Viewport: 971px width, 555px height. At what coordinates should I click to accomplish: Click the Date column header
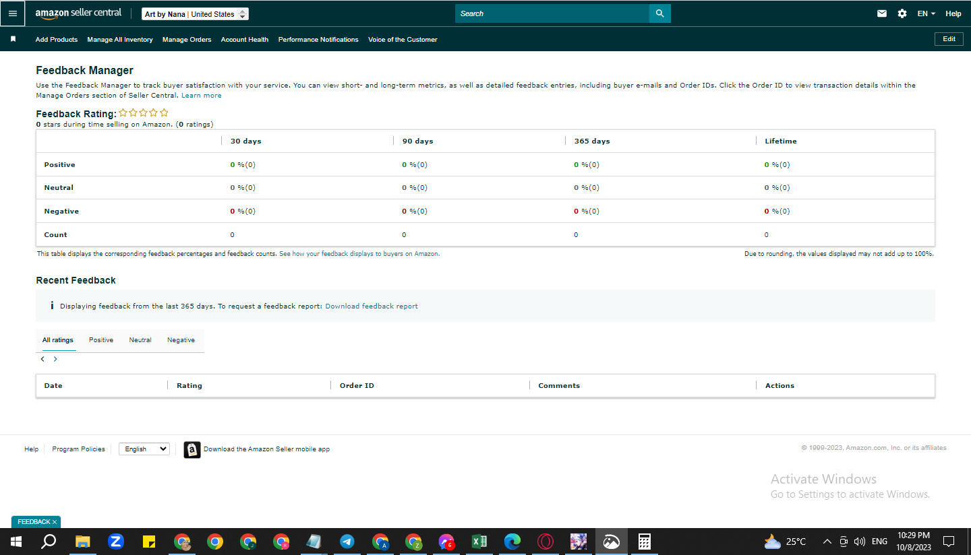pyautogui.click(x=53, y=386)
